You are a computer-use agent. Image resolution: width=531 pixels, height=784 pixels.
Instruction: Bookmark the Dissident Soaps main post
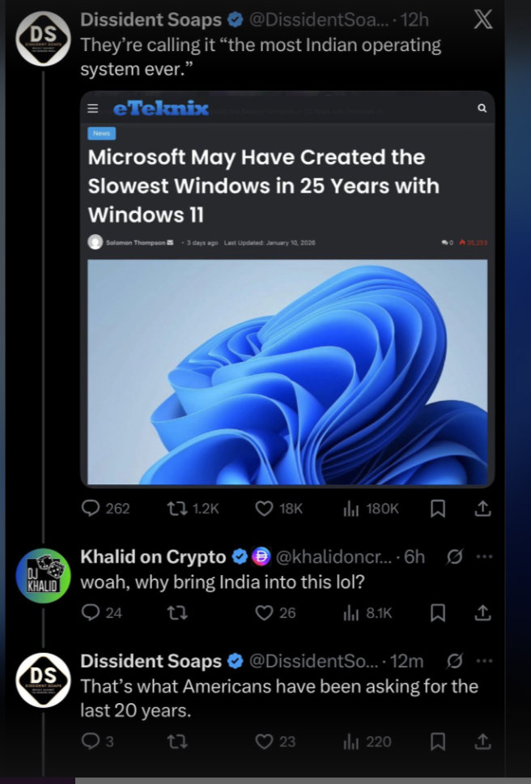click(x=438, y=508)
